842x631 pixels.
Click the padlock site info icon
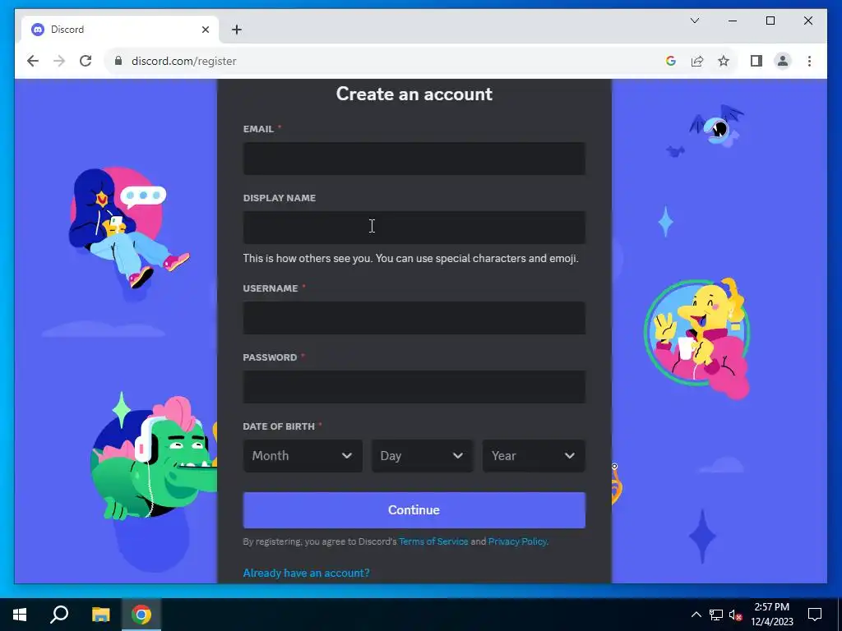(118, 61)
